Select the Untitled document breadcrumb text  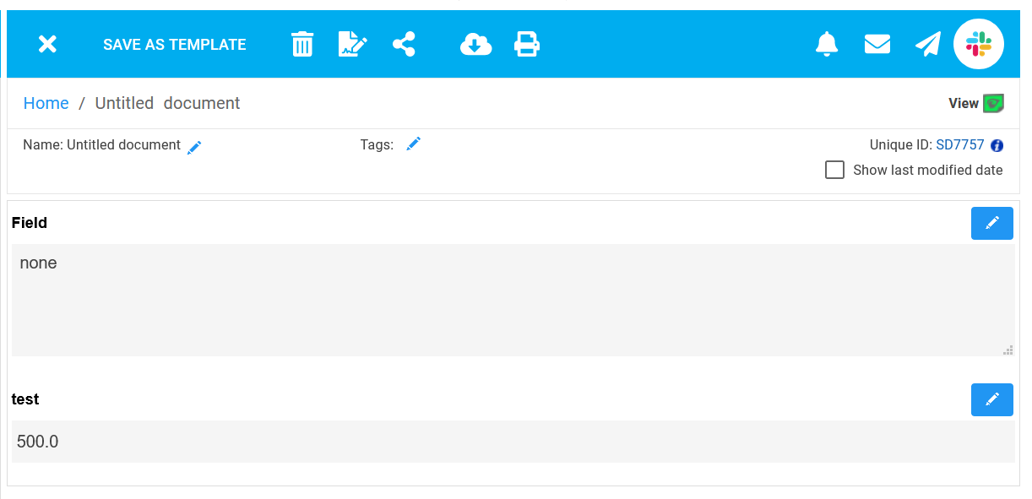[167, 103]
